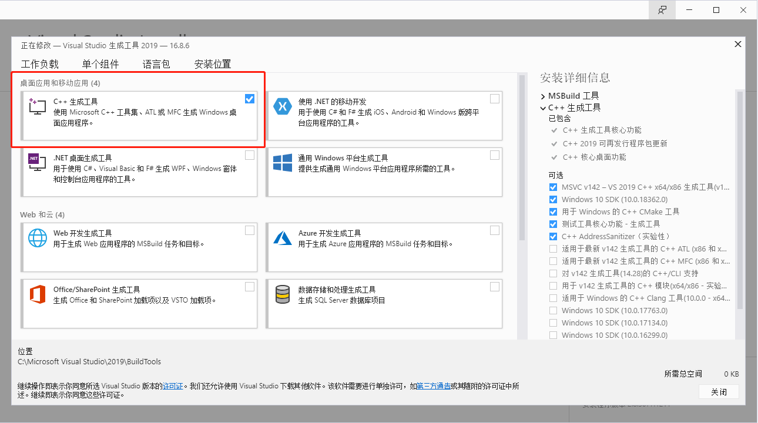
Task: Check the Web 开发生成工具 checkbox
Action: tap(250, 230)
